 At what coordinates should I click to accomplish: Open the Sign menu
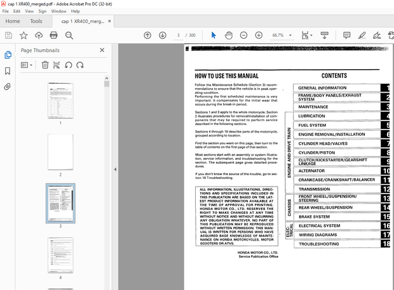pyautogui.click(x=42, y=11)
